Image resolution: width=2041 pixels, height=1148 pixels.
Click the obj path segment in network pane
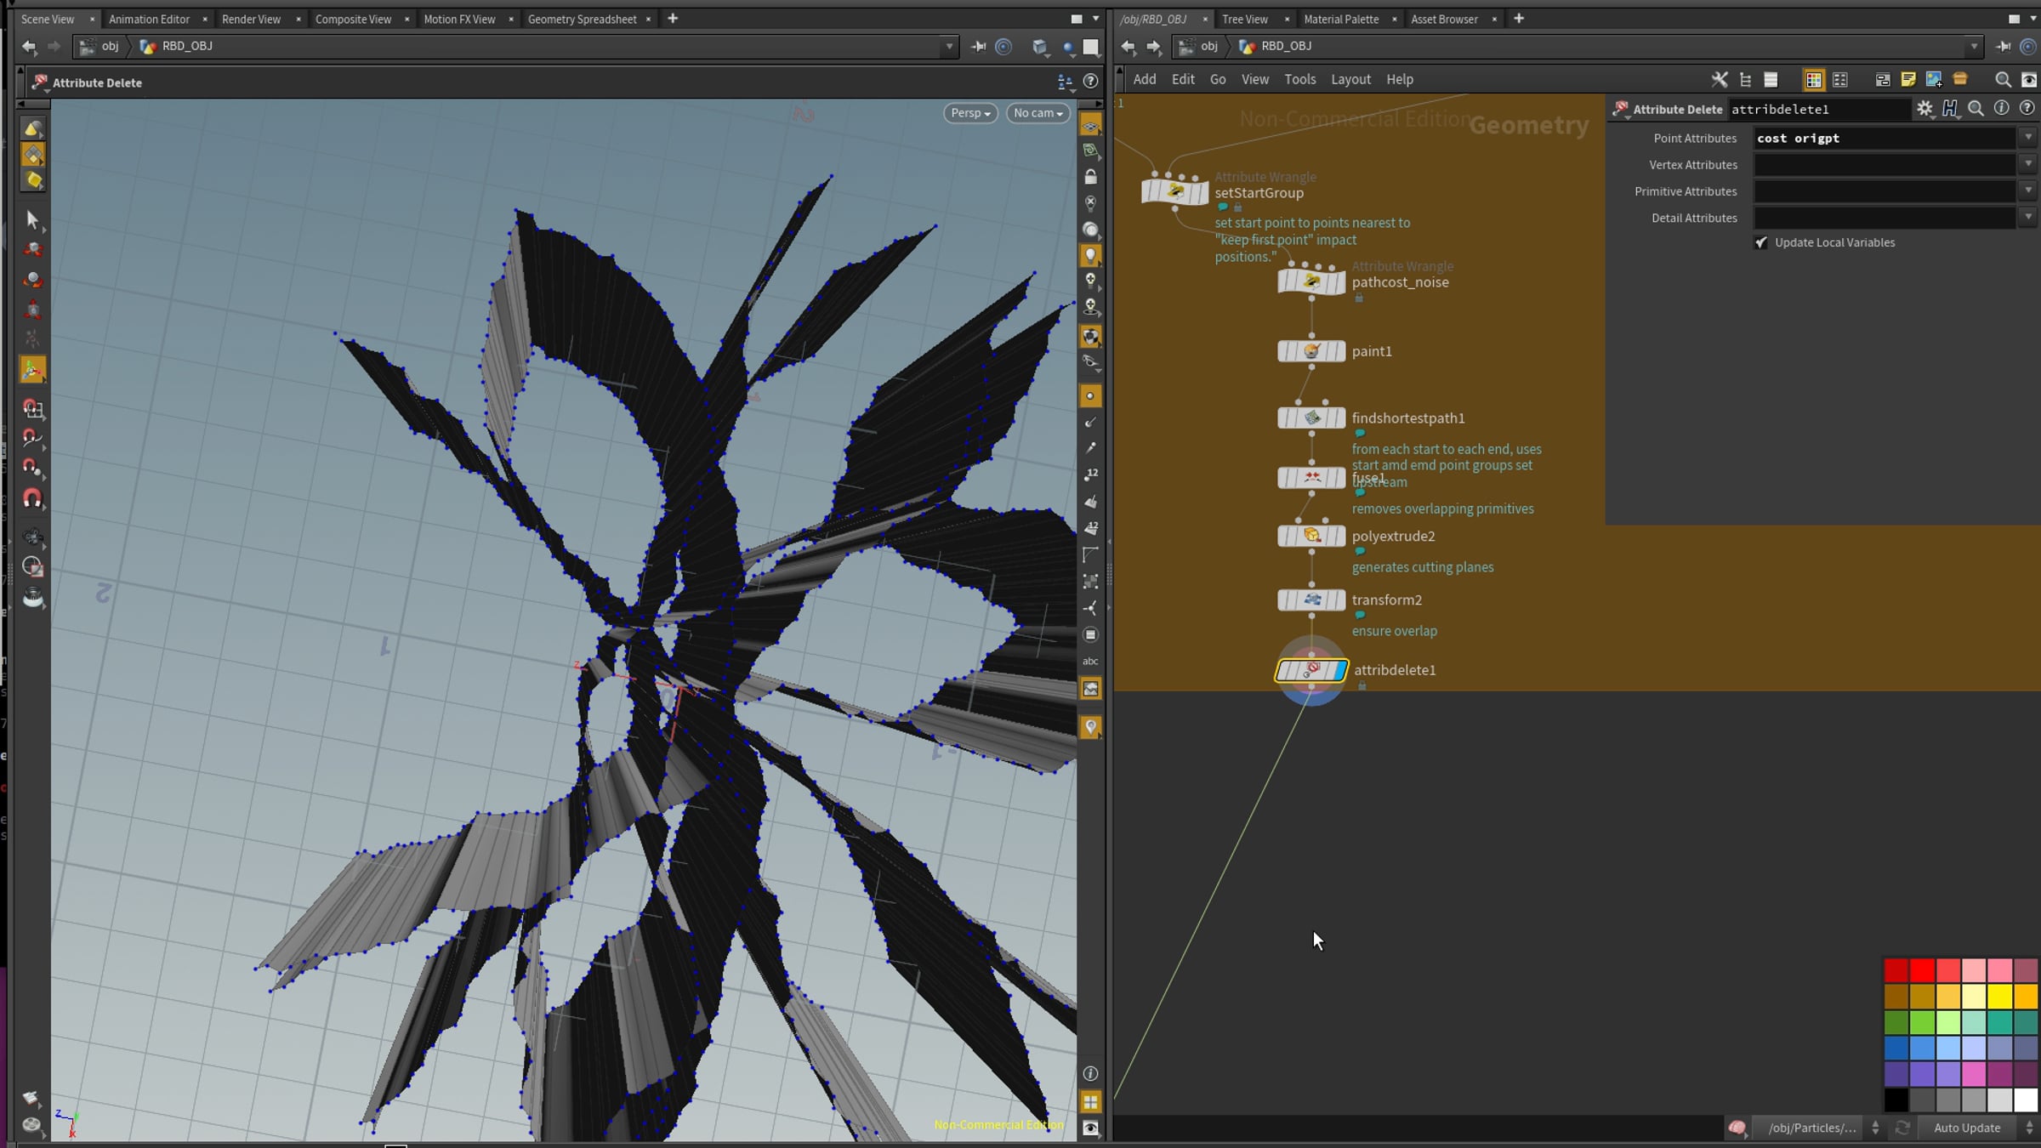click(x=1208, y=46)
